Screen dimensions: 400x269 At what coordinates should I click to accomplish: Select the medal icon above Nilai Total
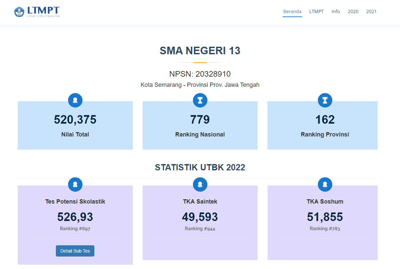click(75, 100)
